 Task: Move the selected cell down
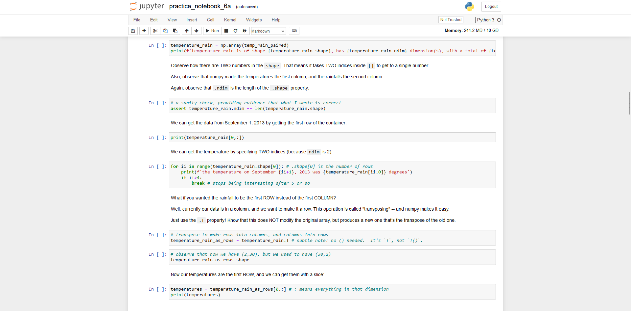pos(196,31)
